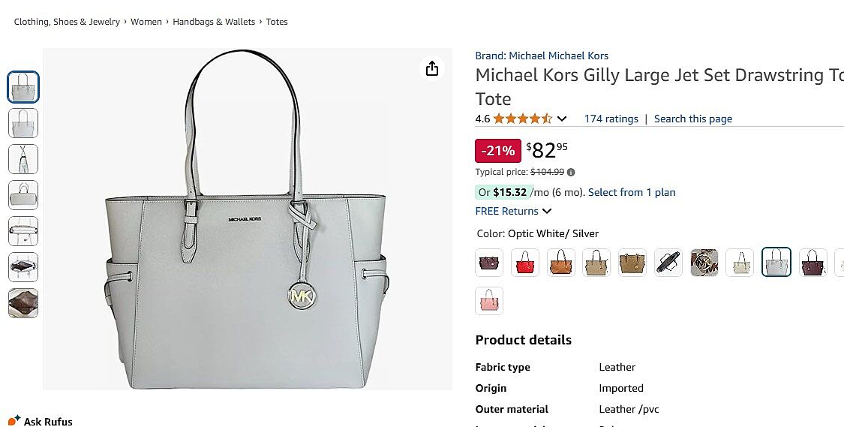This screenshot has height=427, width=844.
Task: View the second product thumbnail image
Action: pos(23,123)
